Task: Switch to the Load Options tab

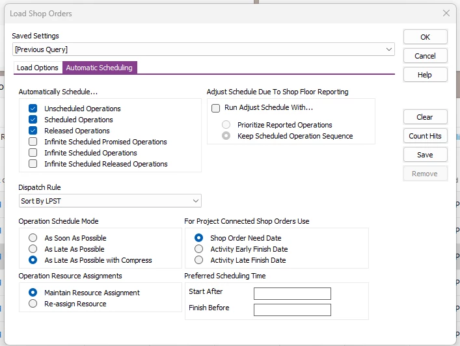Action: (x=38, y=68)
